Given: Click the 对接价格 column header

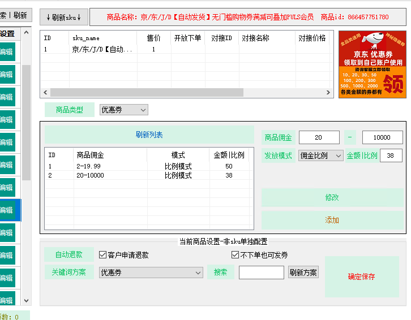Looking at the screenshot, I should (x=312, y=38).
